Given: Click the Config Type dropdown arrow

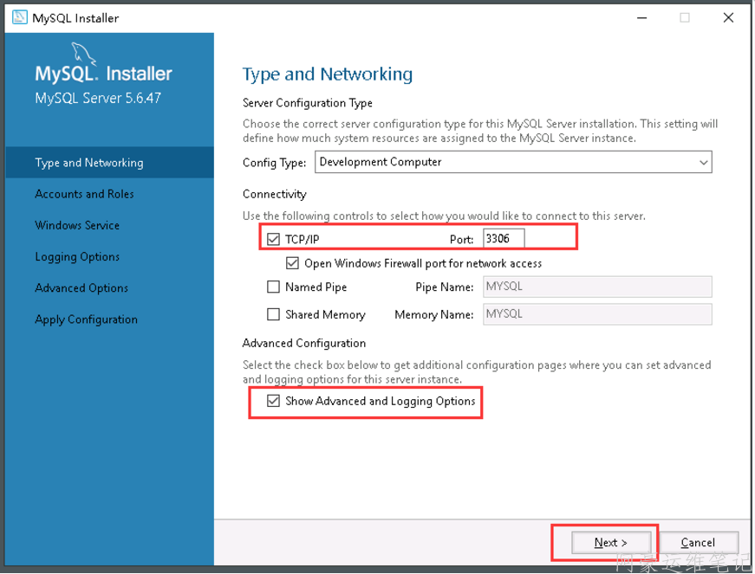Looking at the screenshot, I should click(703, 162).
